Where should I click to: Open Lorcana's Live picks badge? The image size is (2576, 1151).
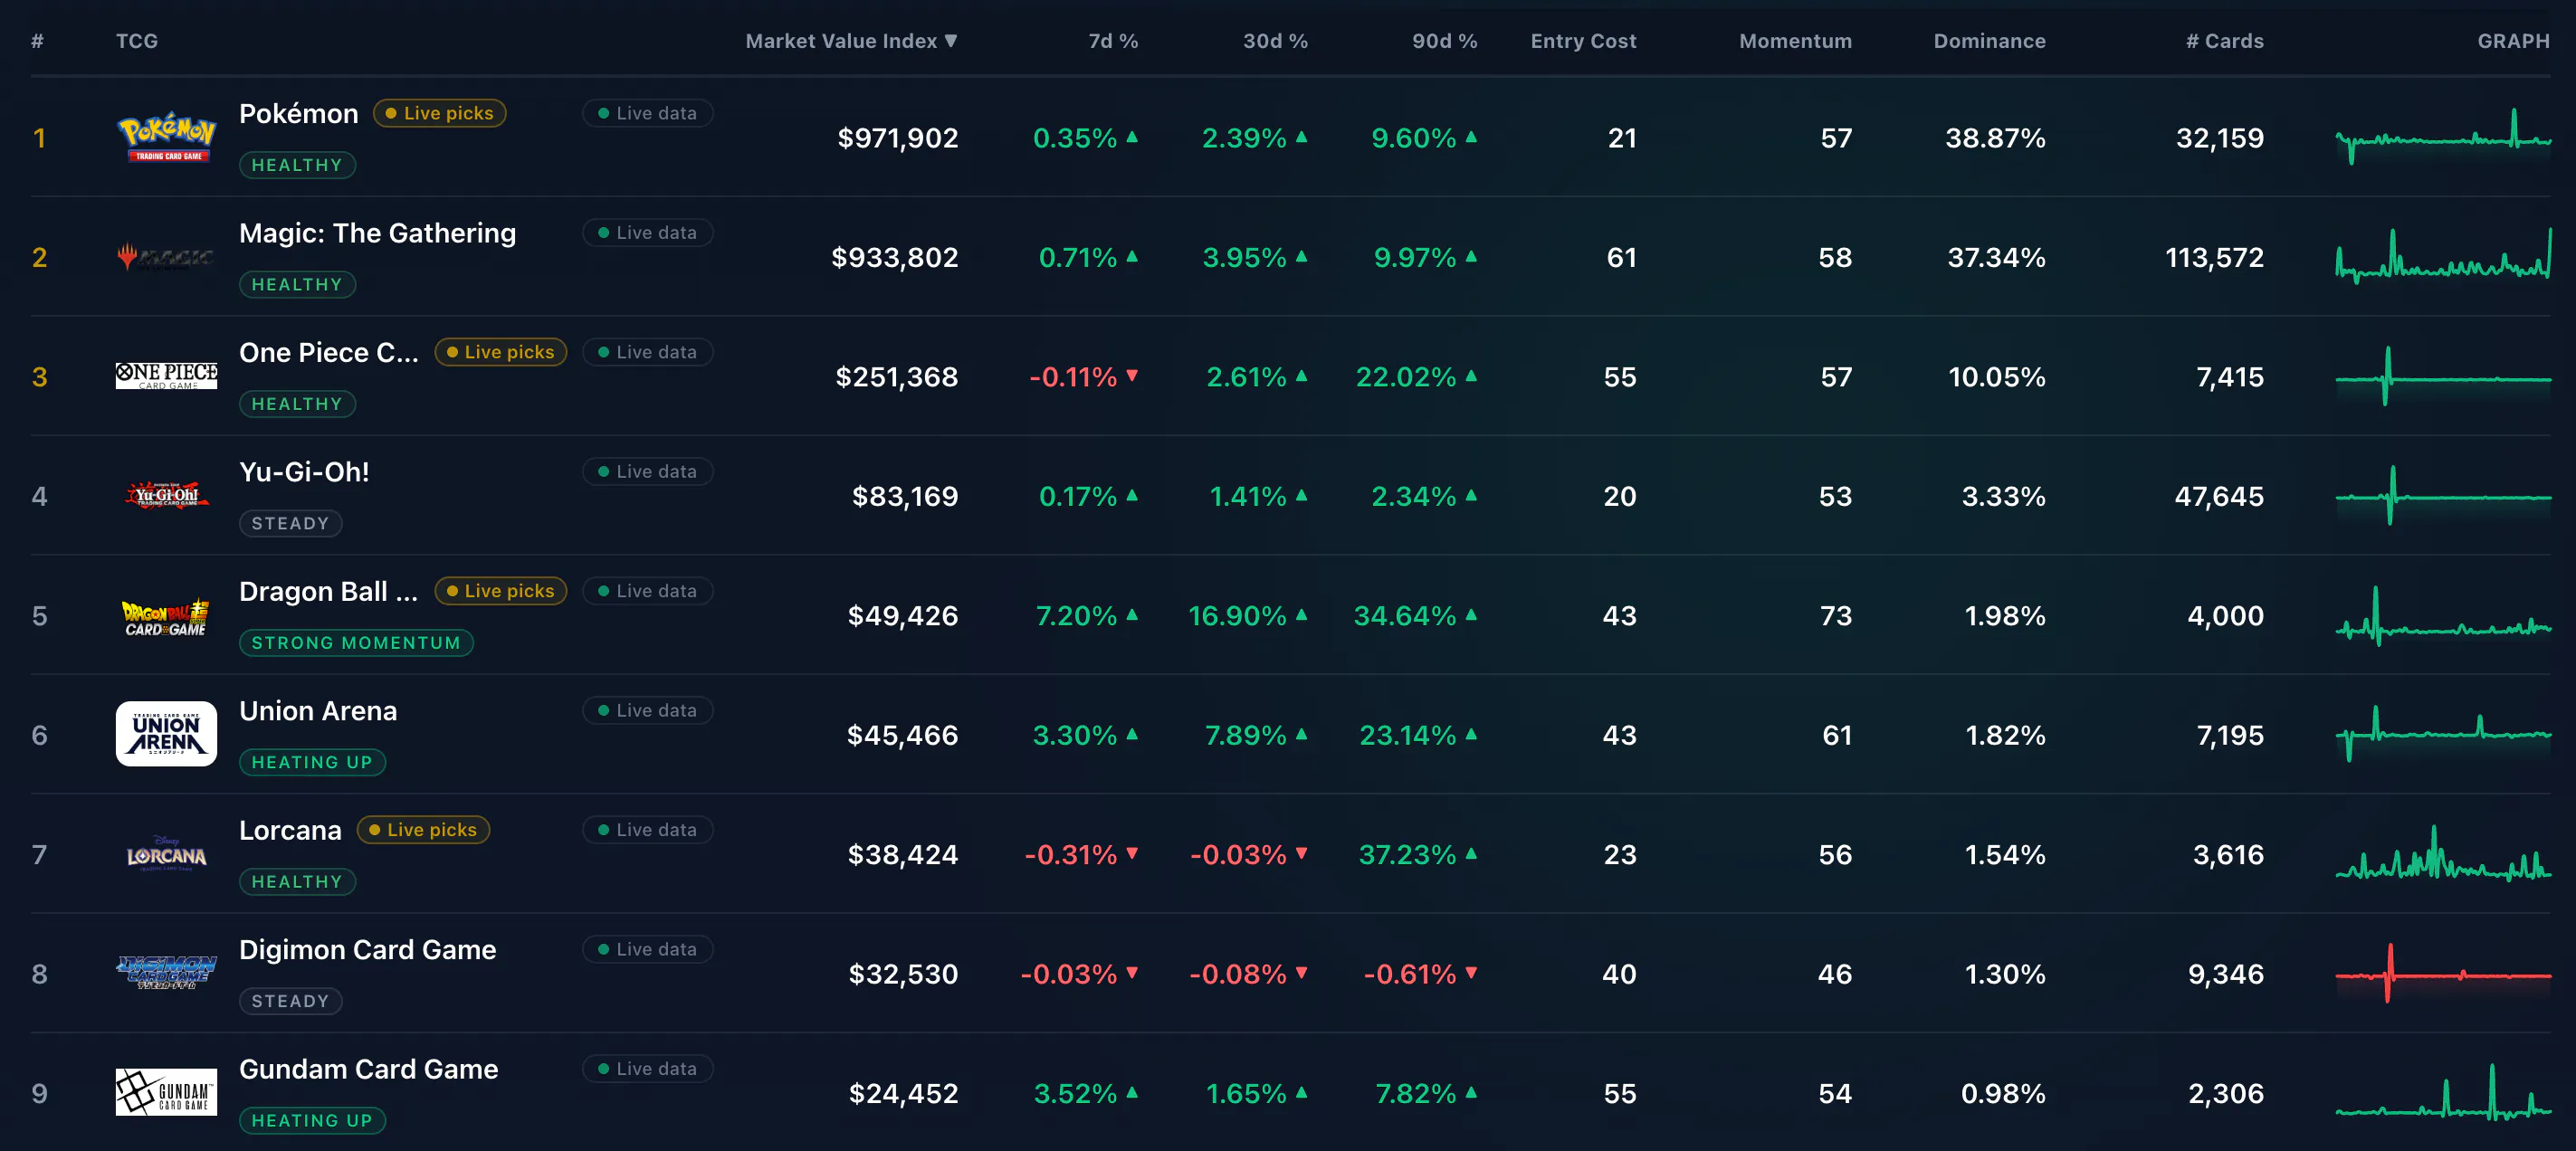tap(423, 830)
